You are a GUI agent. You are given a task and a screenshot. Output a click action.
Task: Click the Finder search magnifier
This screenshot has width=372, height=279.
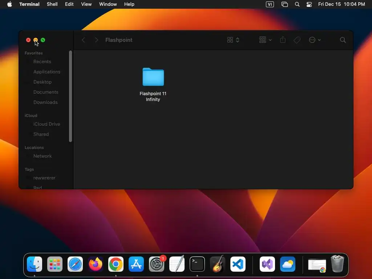(x=343, y=40)
